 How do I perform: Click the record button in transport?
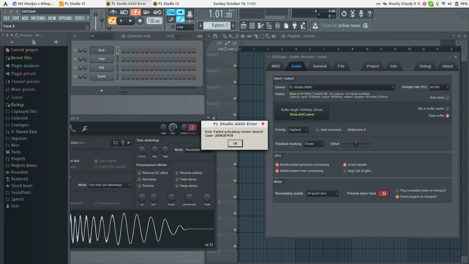point(140,21)
